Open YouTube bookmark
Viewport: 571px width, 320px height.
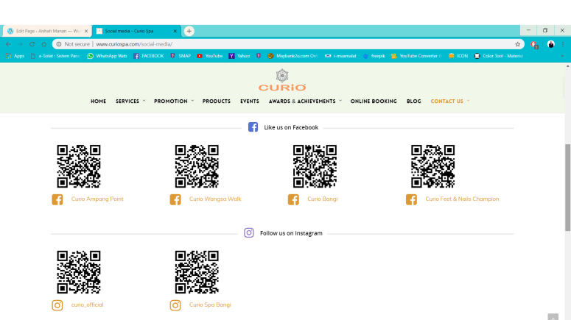point(210,56)
